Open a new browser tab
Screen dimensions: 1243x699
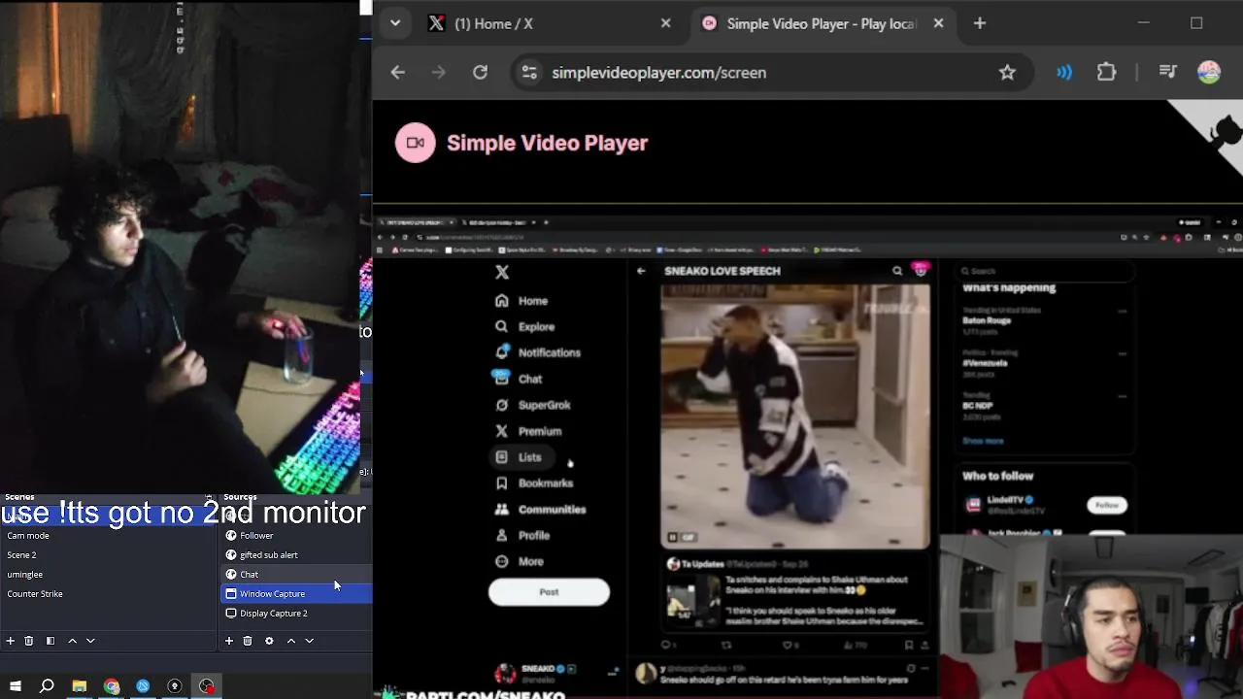tap(980, 23)
